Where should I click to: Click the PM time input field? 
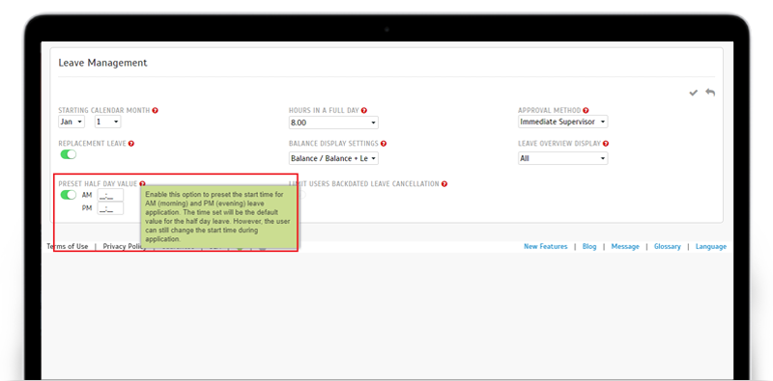110,208
